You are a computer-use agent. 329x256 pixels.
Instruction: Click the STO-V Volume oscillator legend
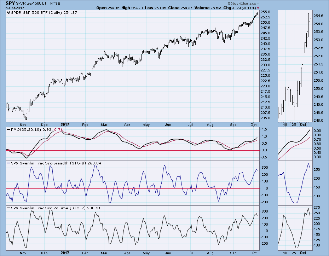pos(54,208)
